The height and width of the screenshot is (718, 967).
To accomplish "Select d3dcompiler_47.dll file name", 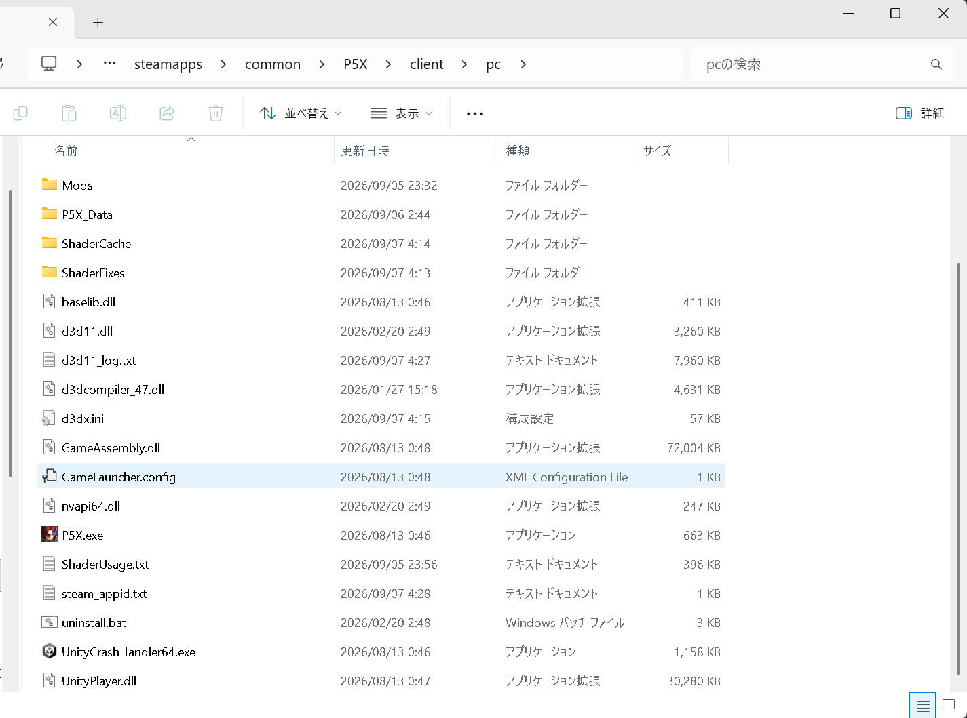I will (x=113, y=389).
